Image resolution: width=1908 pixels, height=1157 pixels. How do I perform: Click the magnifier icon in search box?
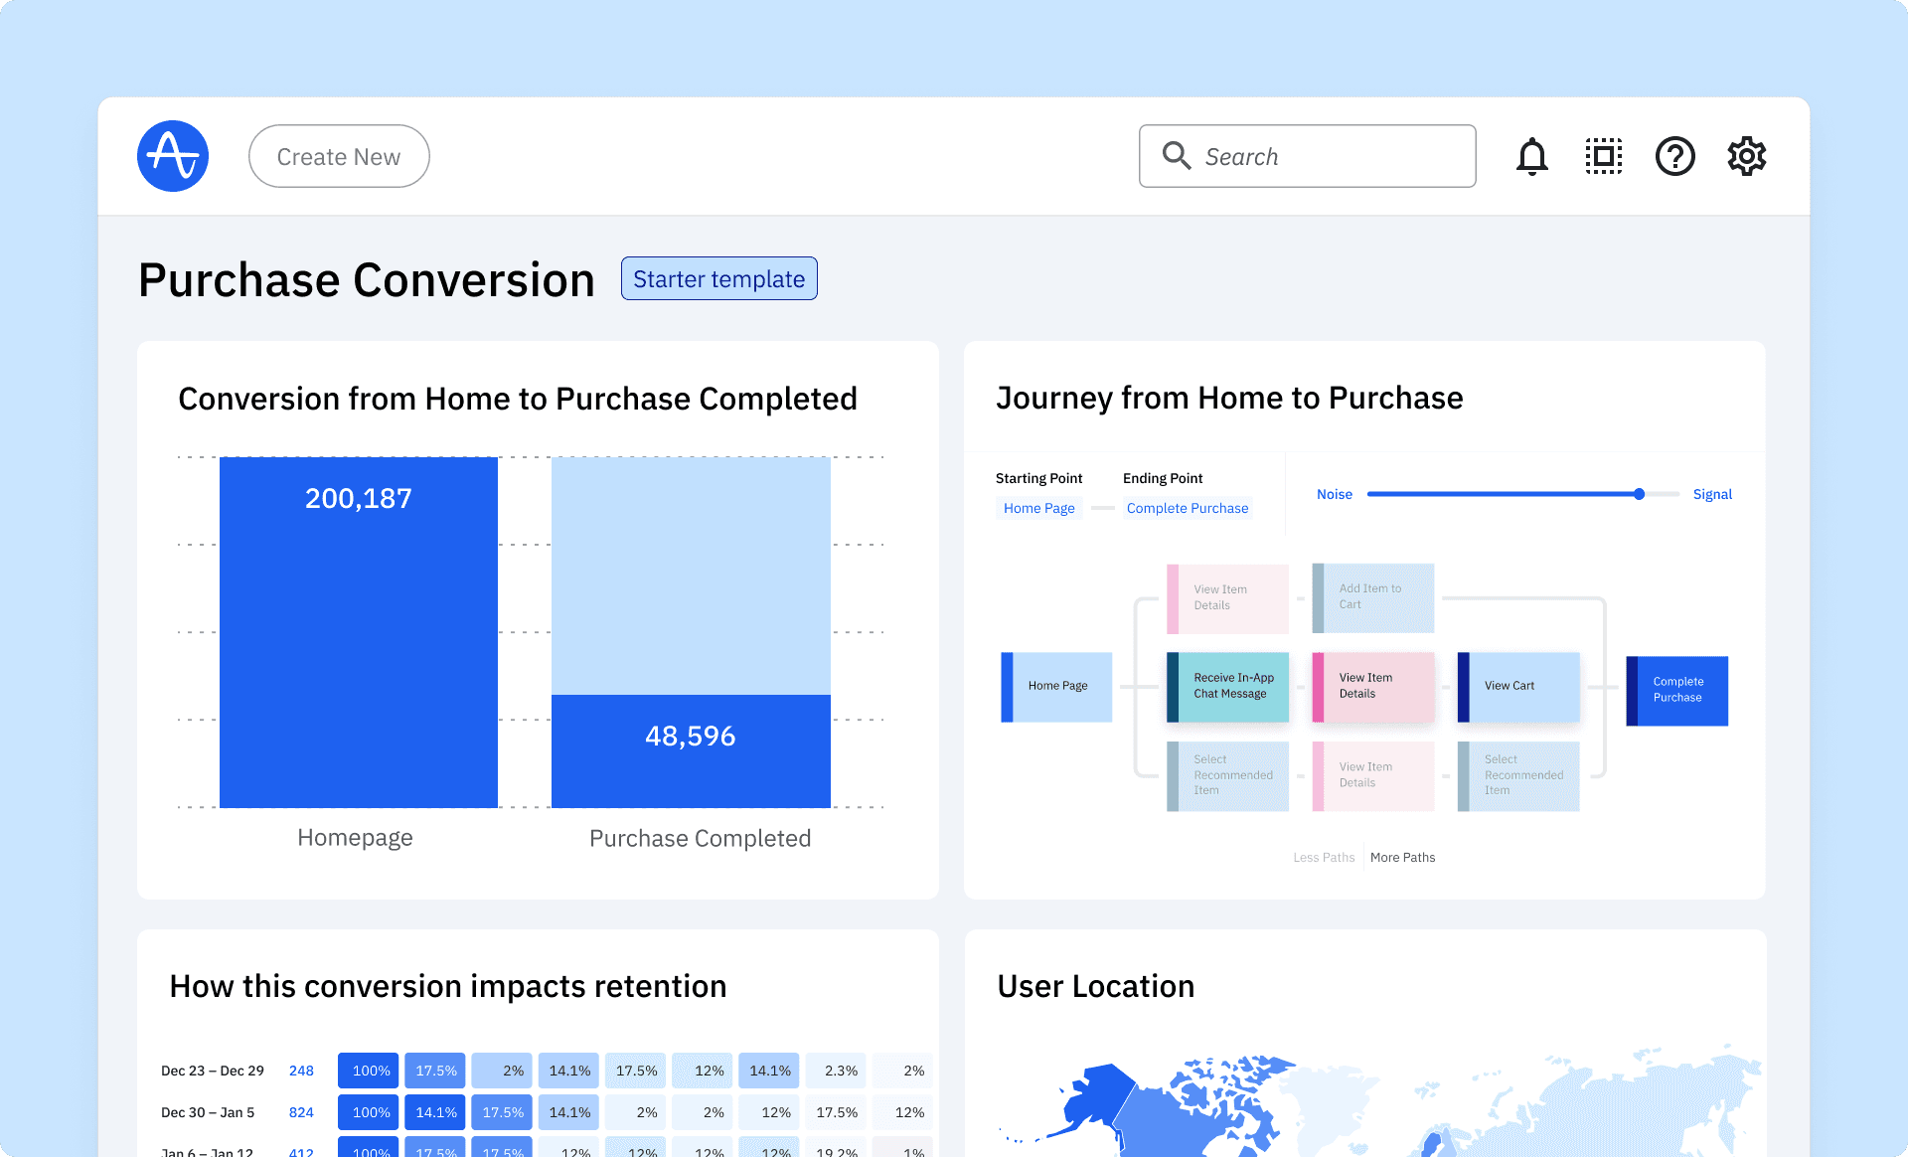1177,156
